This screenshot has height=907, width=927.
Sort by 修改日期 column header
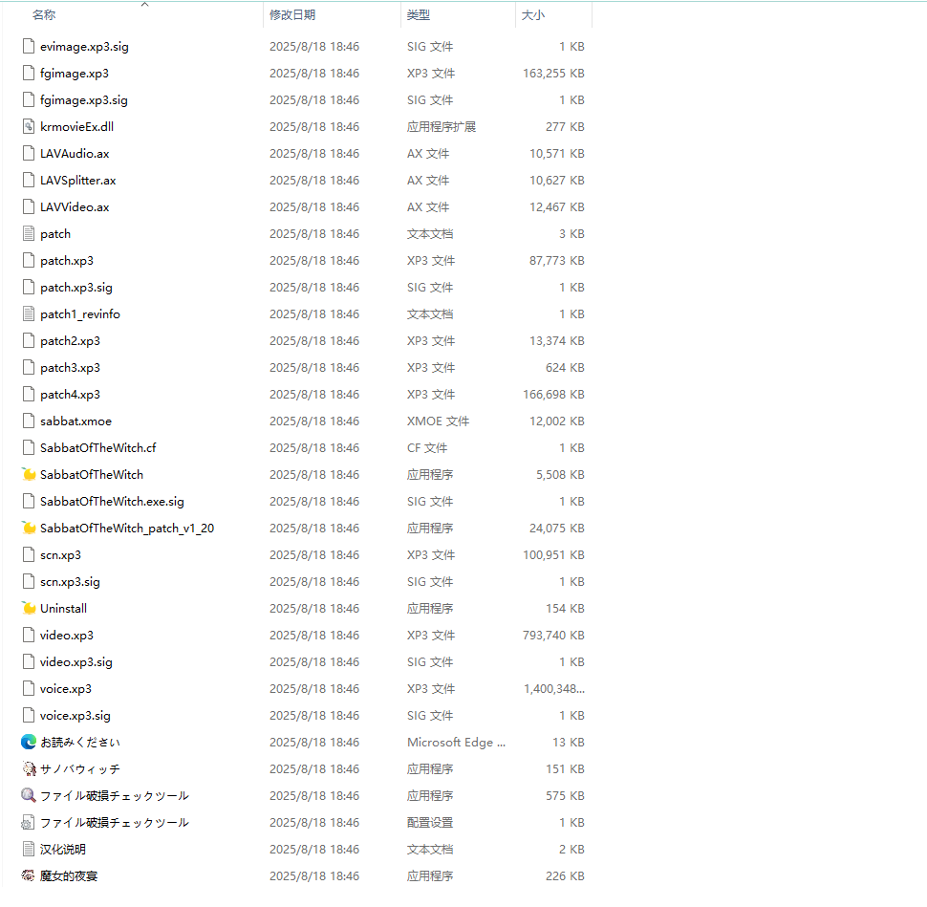click(292, 15)
